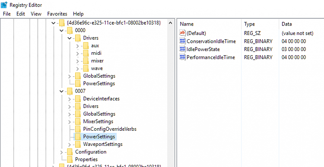Select the {4d36e96c-e325-11ce-bfc1-08002be10318} key label
The image size is (324, 167).
114,23
